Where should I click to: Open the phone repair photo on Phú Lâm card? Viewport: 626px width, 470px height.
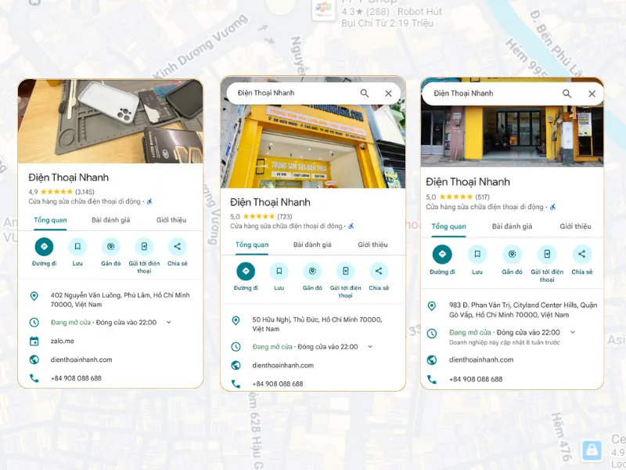coord(110,121)
